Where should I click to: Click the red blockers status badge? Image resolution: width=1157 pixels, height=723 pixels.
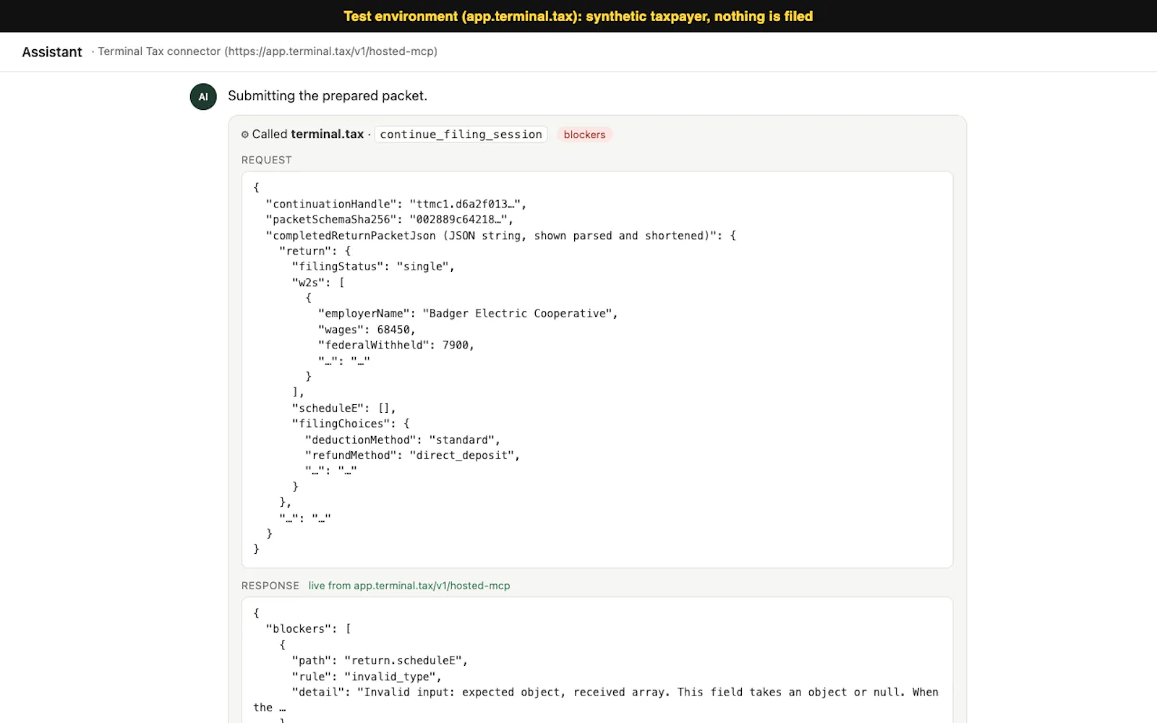[584, 134]
